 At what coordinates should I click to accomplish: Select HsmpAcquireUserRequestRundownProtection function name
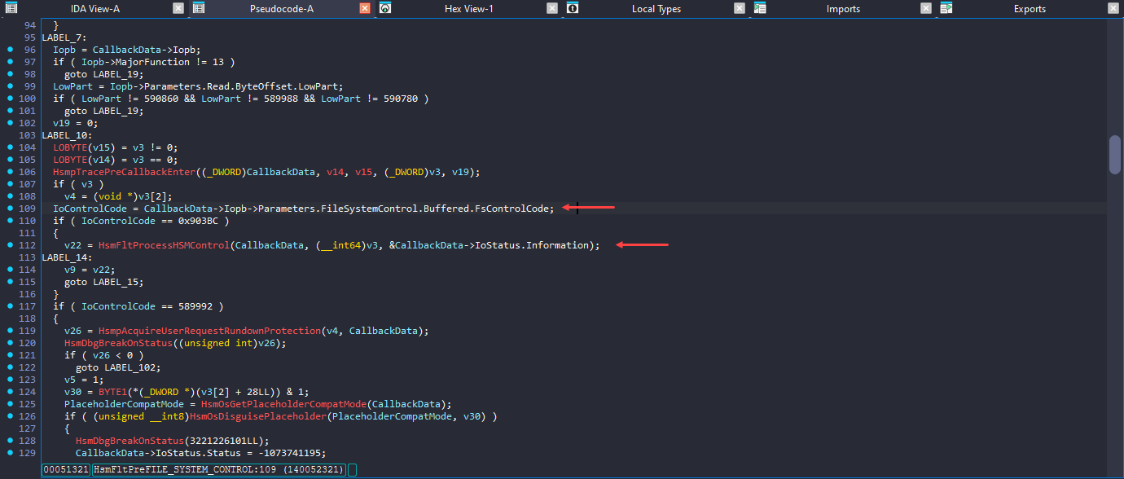tap(209, 331)
